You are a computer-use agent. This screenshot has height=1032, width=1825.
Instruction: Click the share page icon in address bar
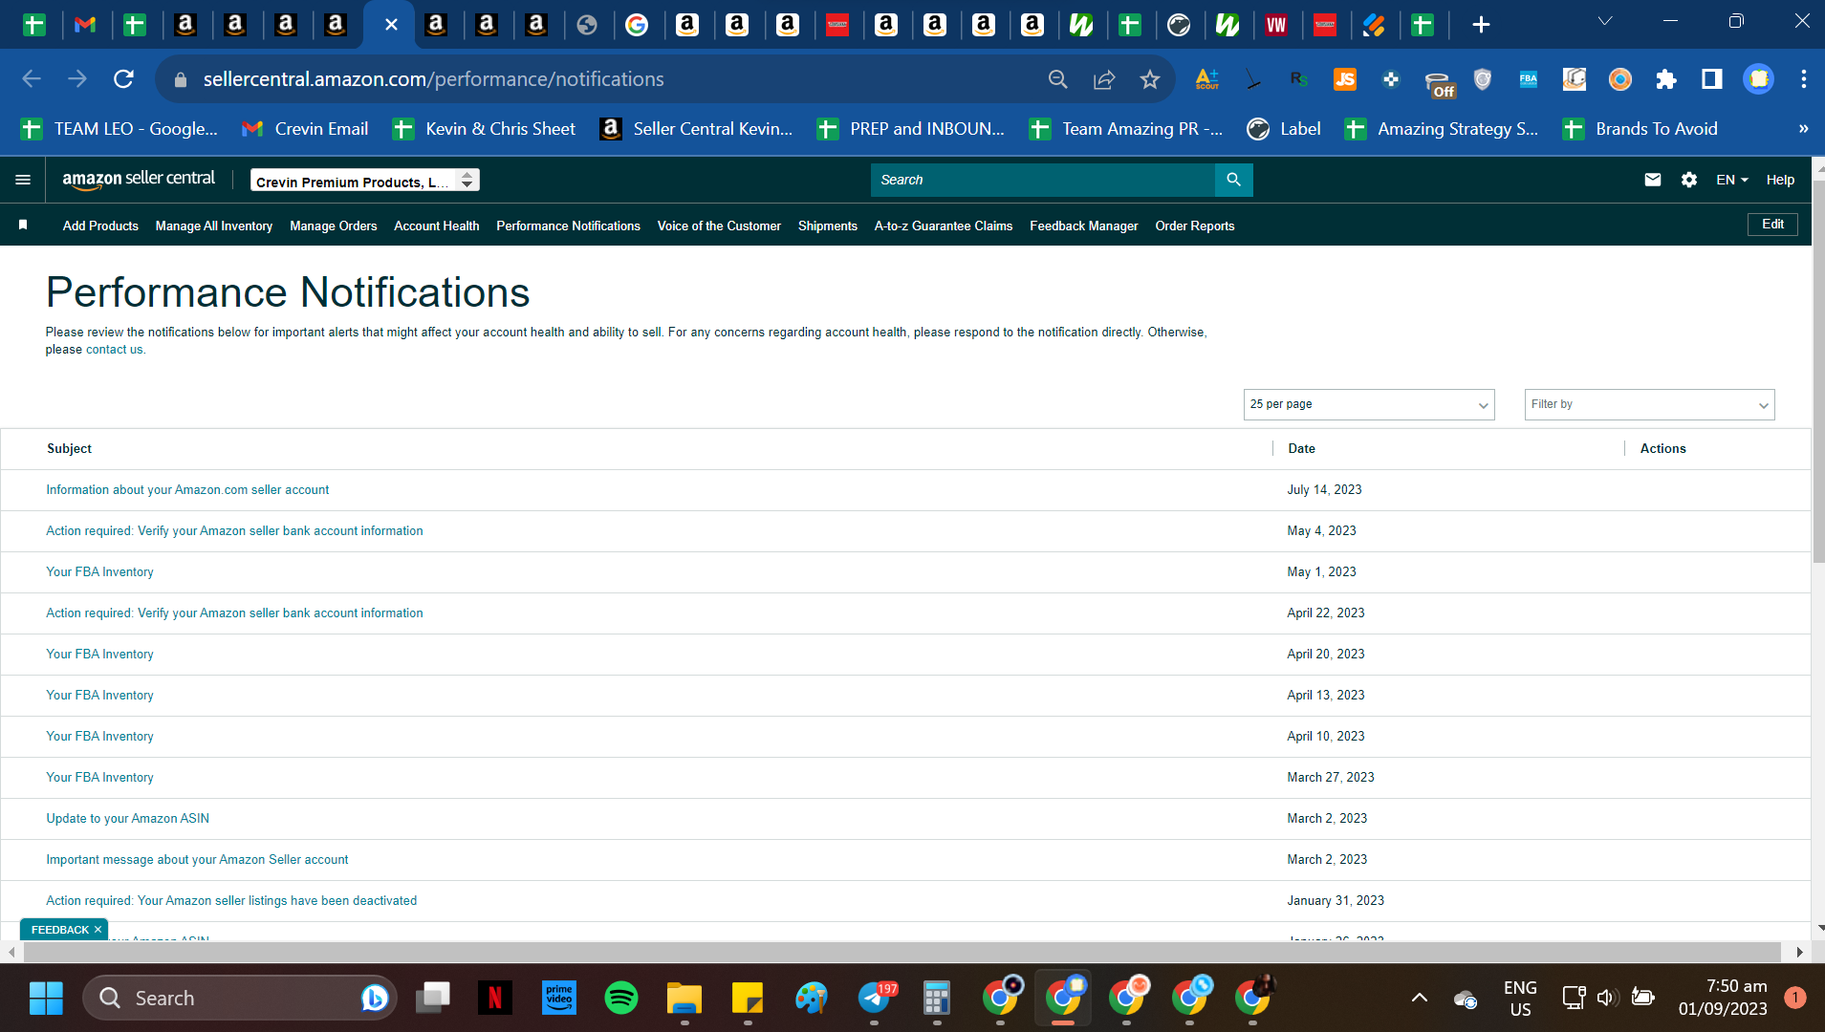[1104, 79]
